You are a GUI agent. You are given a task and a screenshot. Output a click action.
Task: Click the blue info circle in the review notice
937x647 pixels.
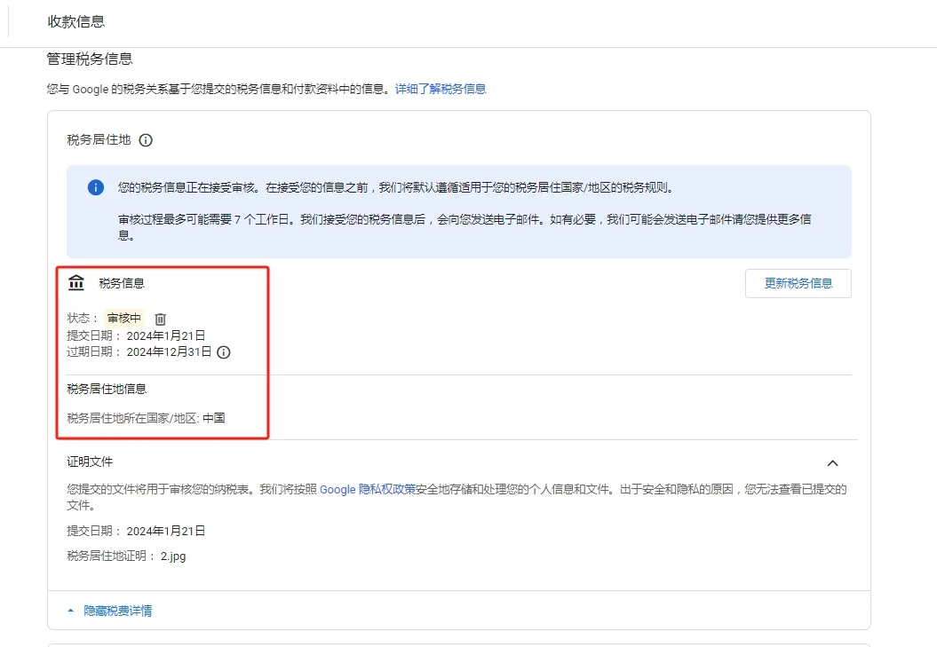96,187
